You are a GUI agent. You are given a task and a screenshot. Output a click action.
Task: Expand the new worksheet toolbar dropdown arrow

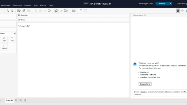point(20,10)
